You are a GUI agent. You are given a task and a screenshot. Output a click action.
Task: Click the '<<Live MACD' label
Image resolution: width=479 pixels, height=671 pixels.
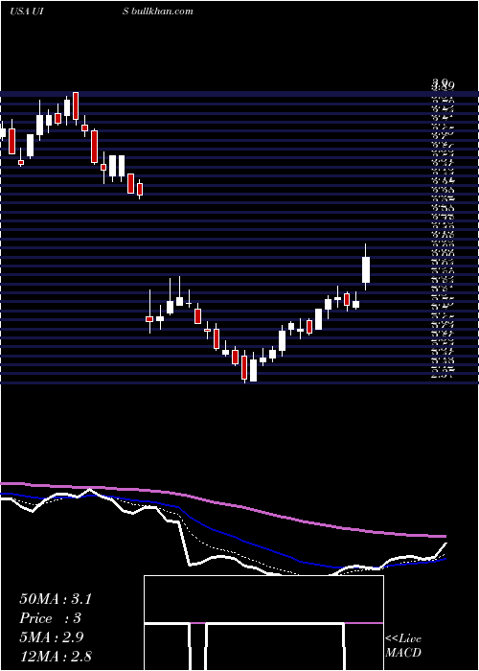(403, 646)
